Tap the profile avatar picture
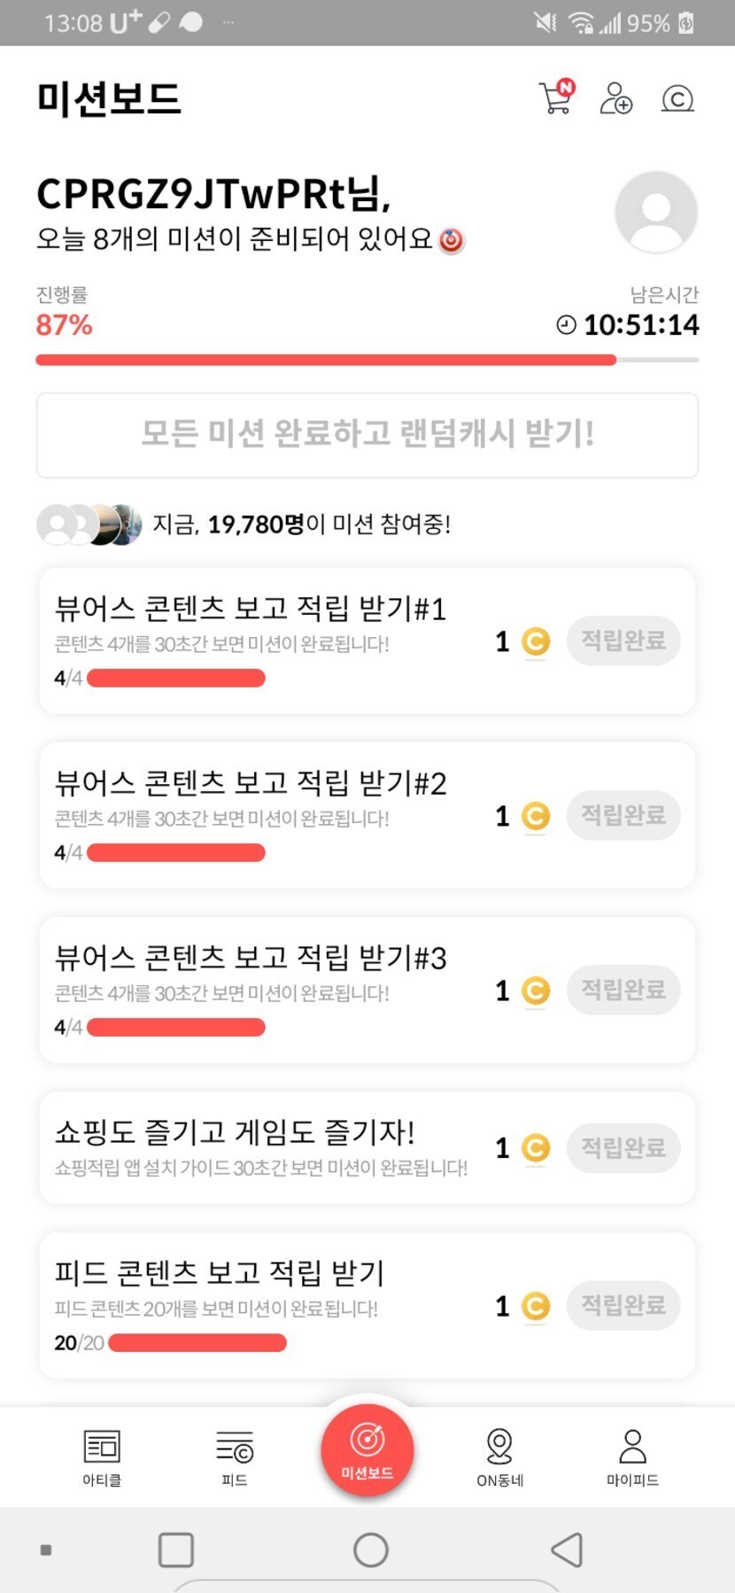This screenshot has height=1593, width=735. coord(656,213)
